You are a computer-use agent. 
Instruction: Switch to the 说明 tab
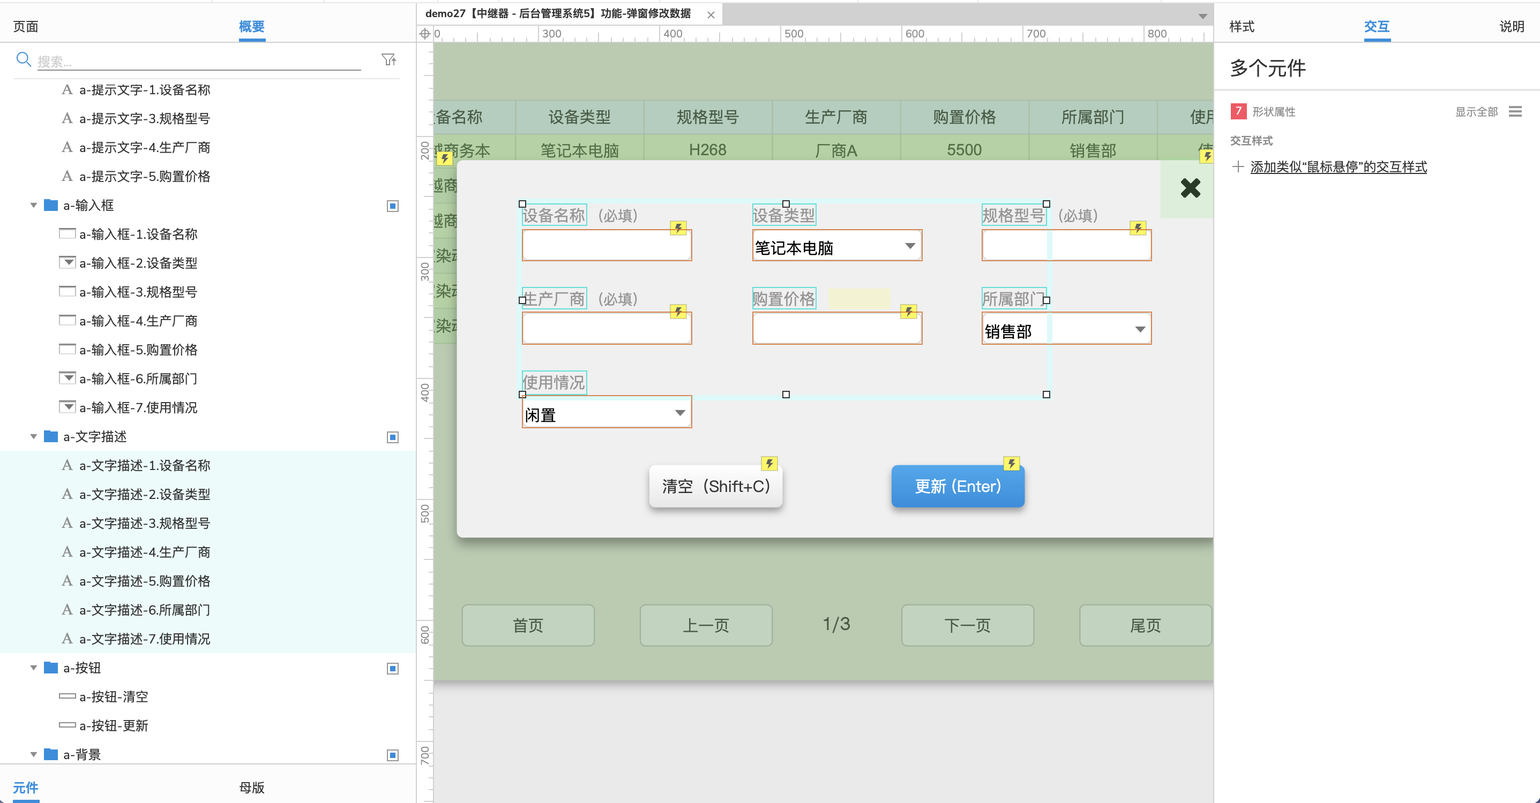click(1511, 26)
